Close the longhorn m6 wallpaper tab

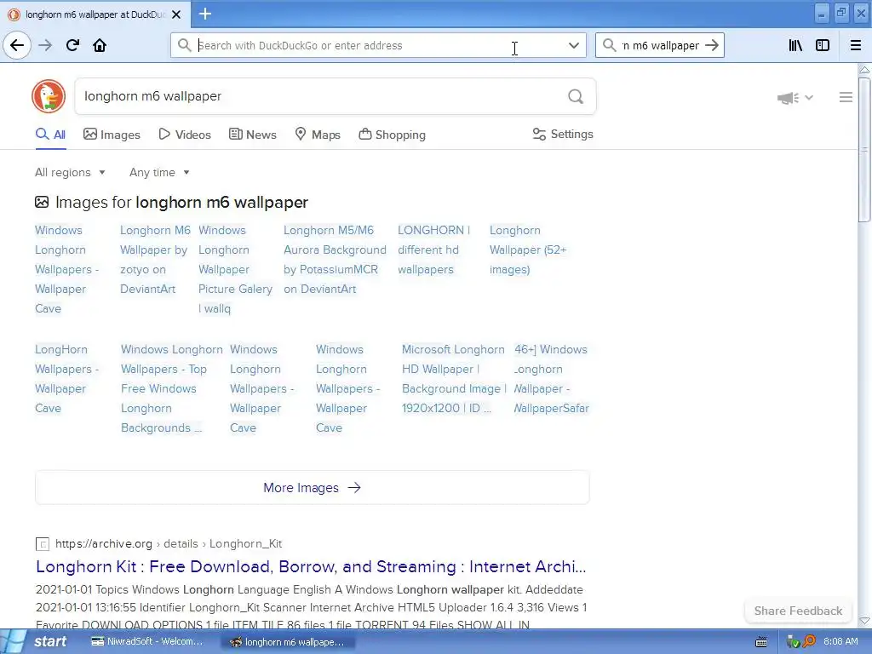click(x=176, y=14)
